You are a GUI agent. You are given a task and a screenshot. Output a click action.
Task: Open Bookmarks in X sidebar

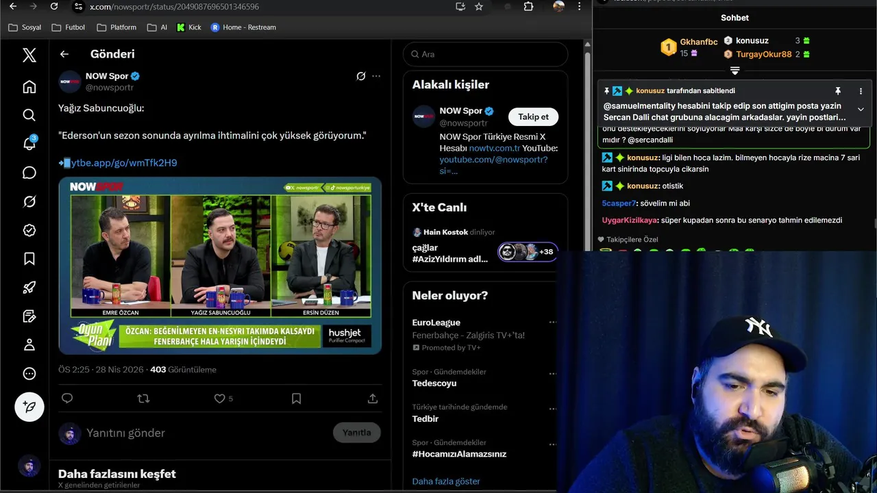coord(29,259)
